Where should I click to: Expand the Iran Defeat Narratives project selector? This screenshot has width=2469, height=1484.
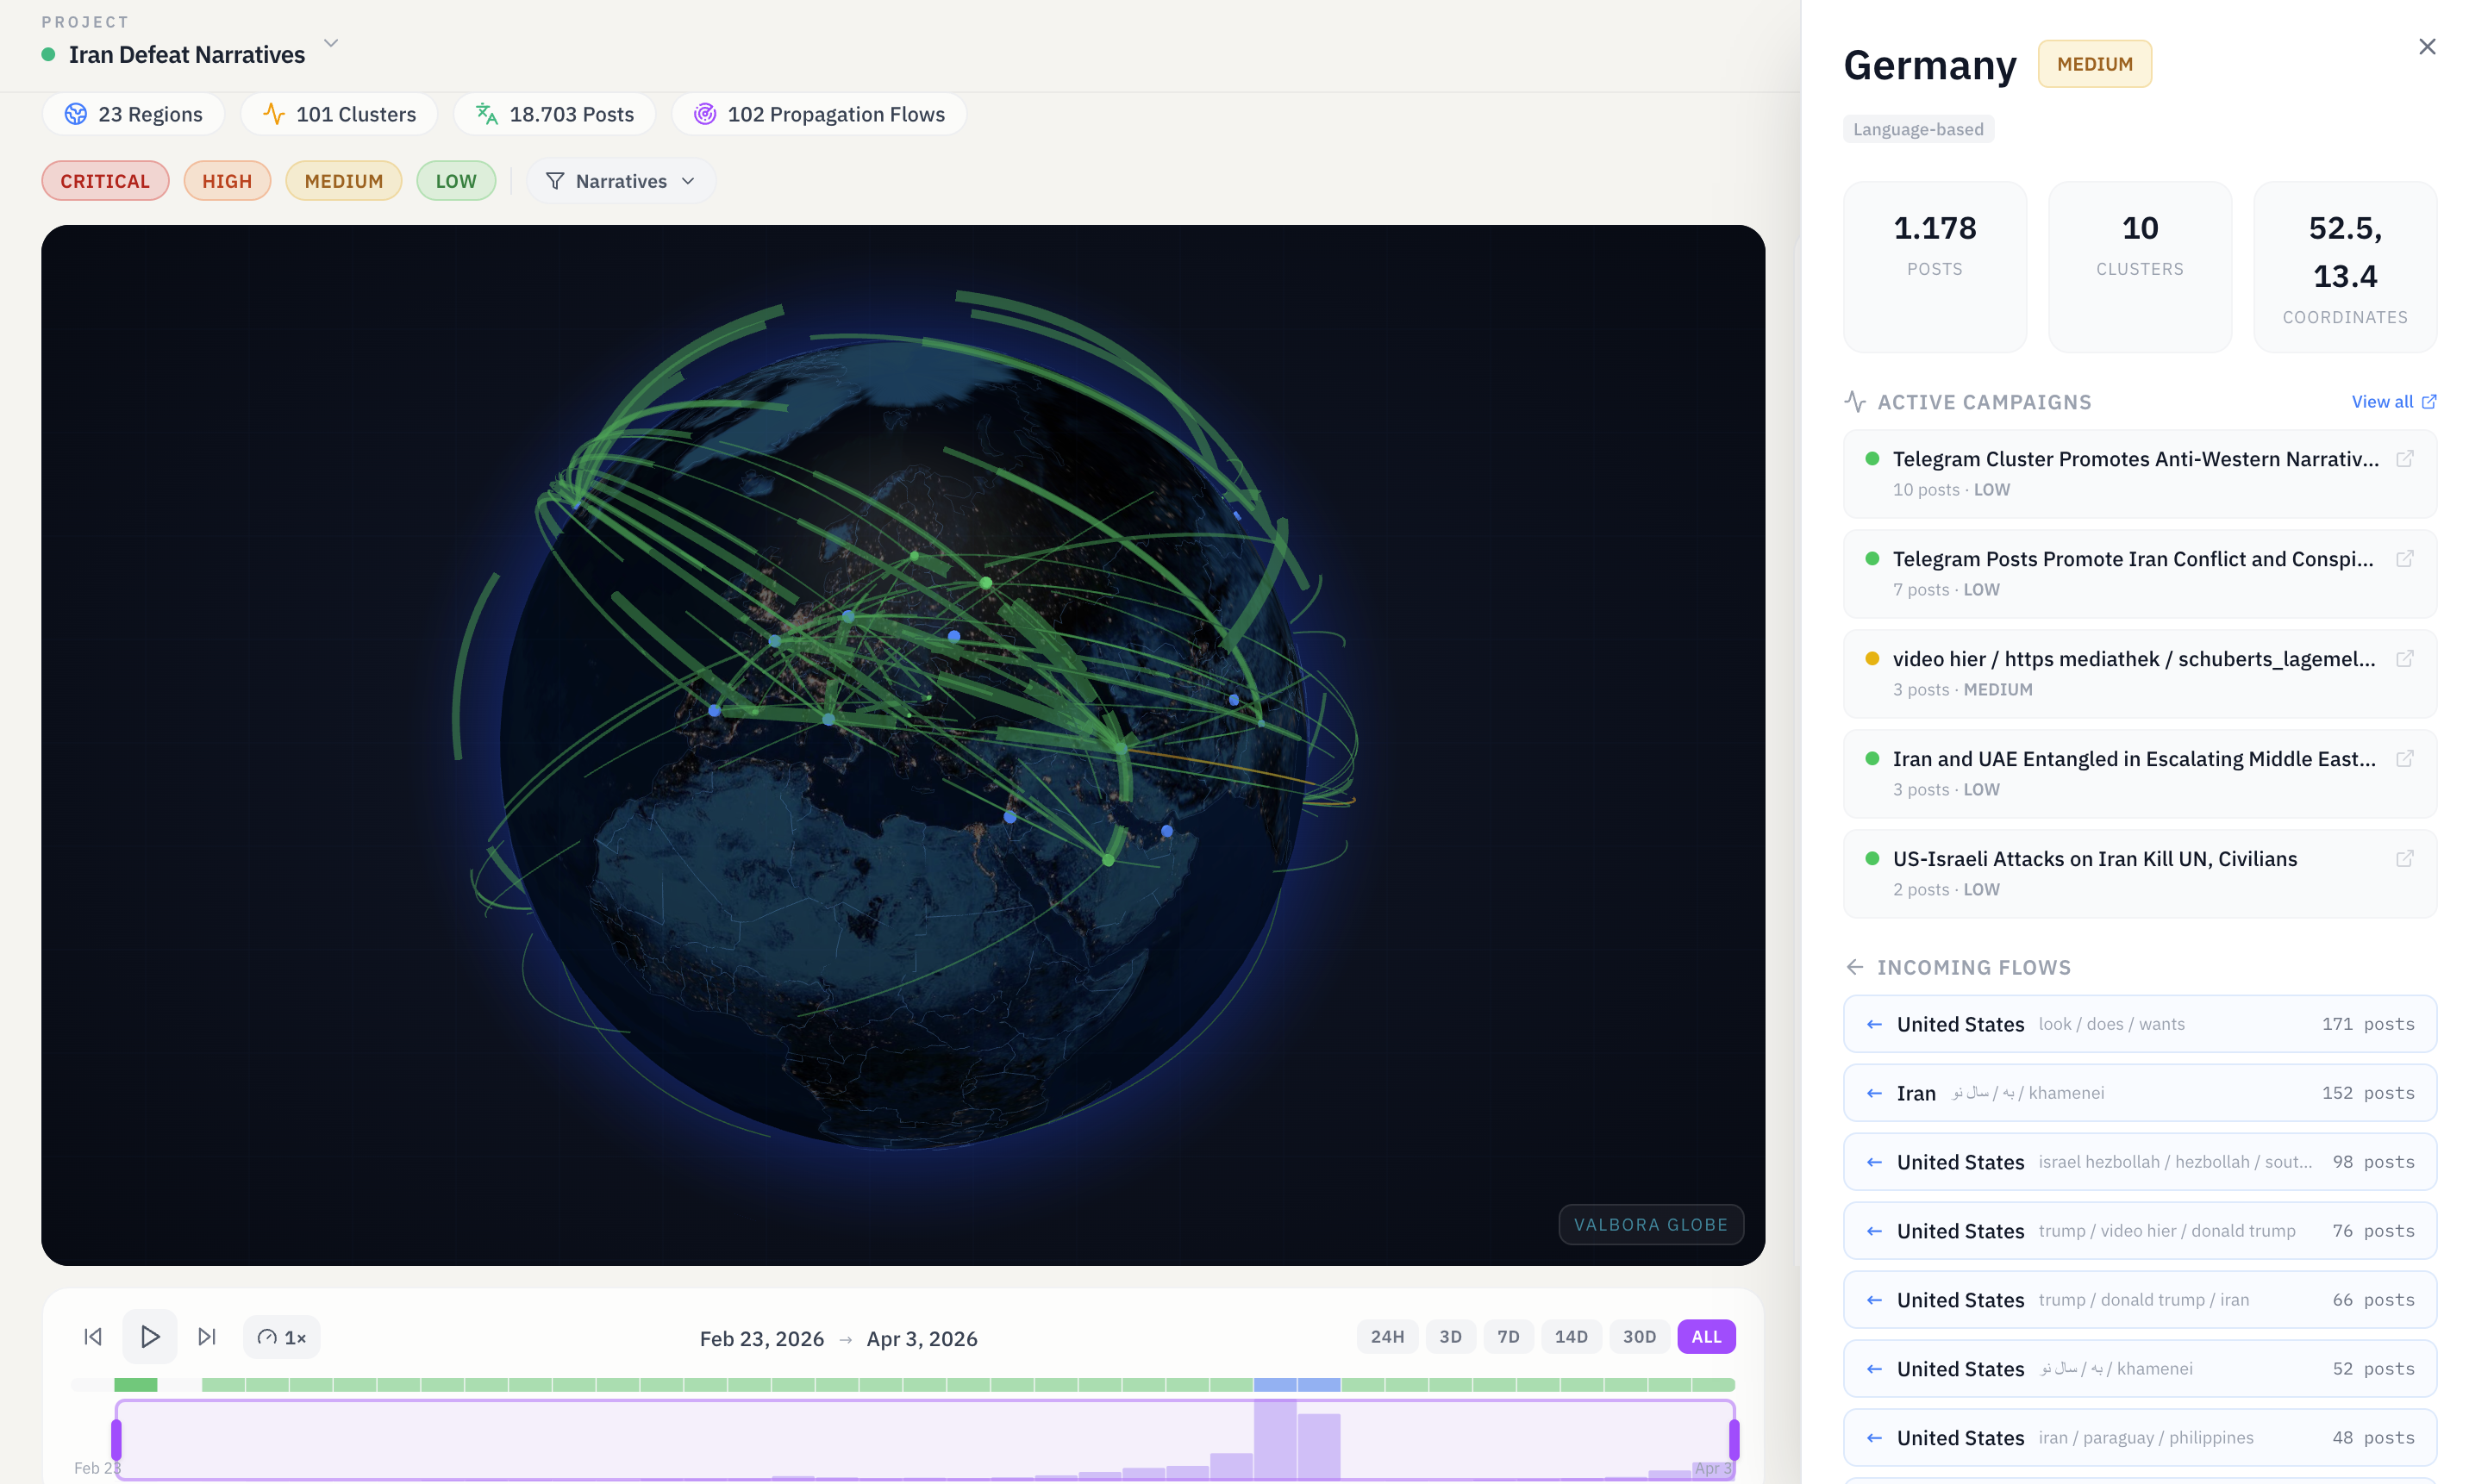331,44
